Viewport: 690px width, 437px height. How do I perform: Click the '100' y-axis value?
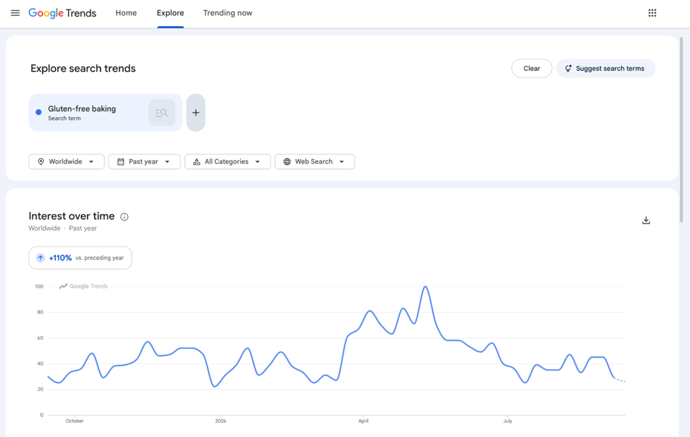[39, 287]
